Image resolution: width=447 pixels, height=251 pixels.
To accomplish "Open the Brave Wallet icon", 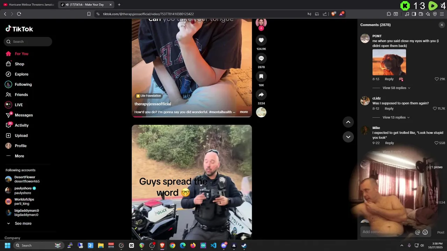I will (421, 14).
